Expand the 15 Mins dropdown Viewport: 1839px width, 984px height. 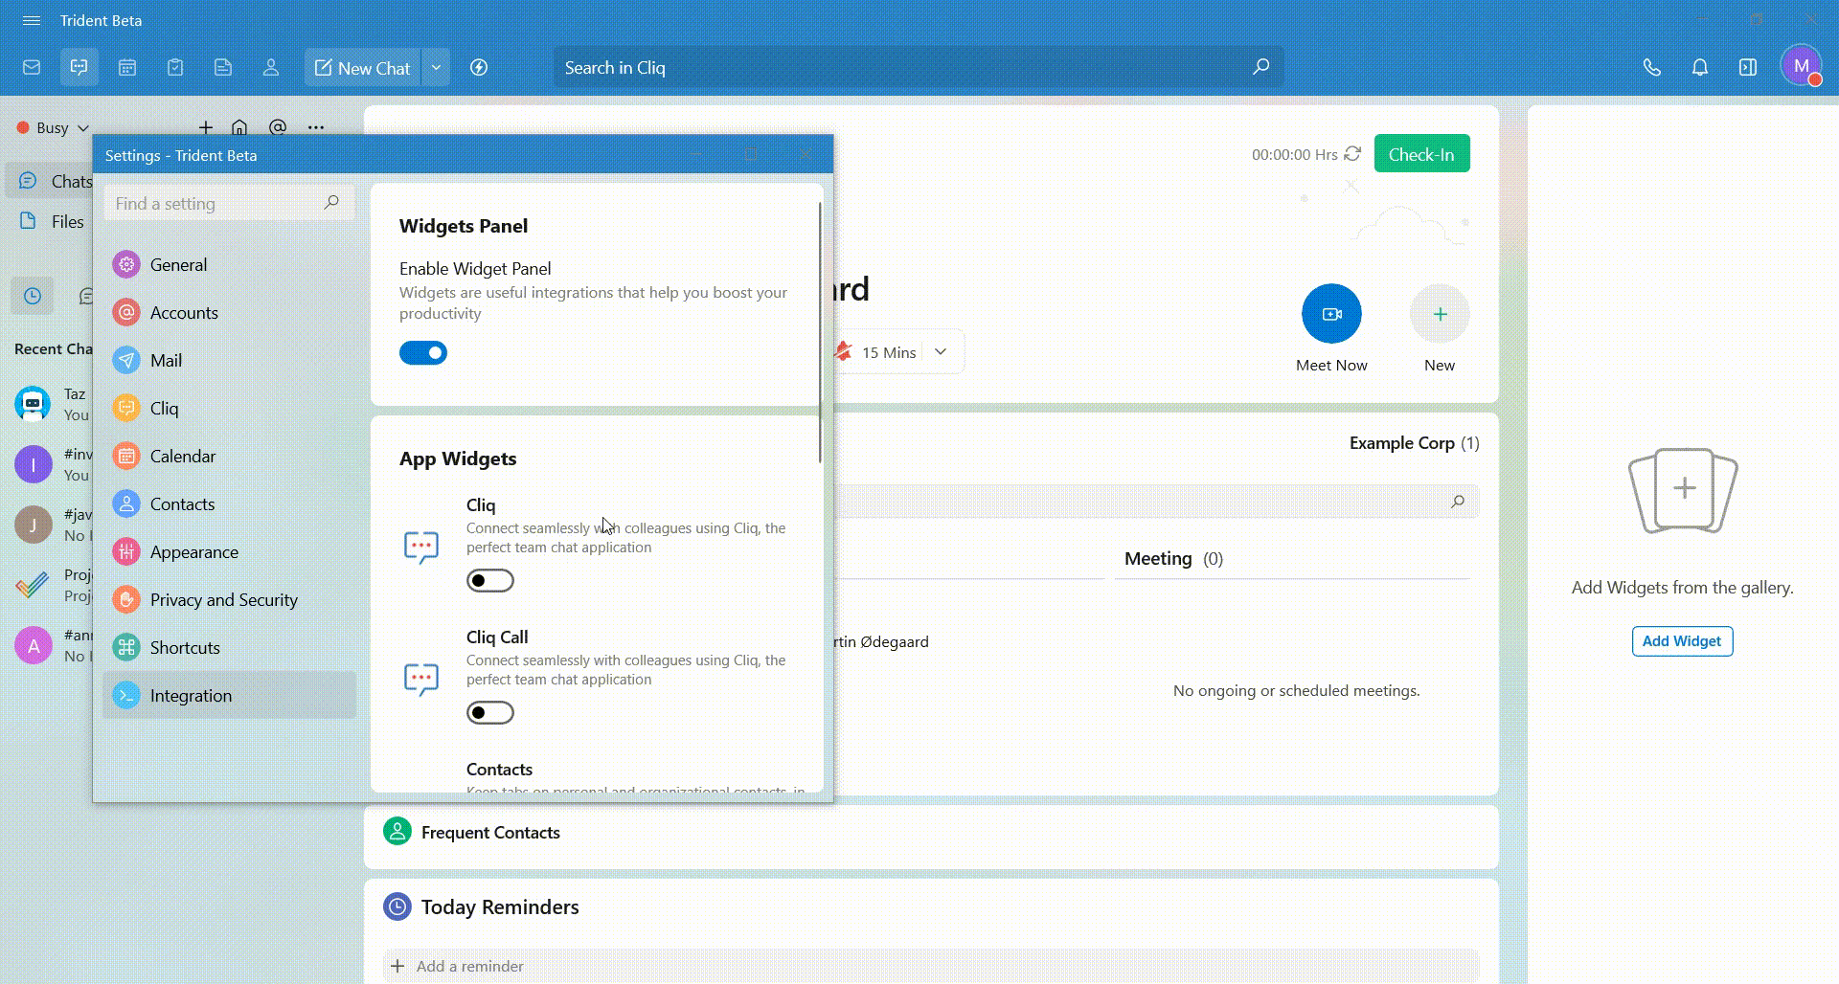941,352
